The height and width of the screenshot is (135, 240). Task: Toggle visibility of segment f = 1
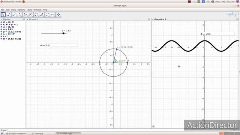click(1, 36)
